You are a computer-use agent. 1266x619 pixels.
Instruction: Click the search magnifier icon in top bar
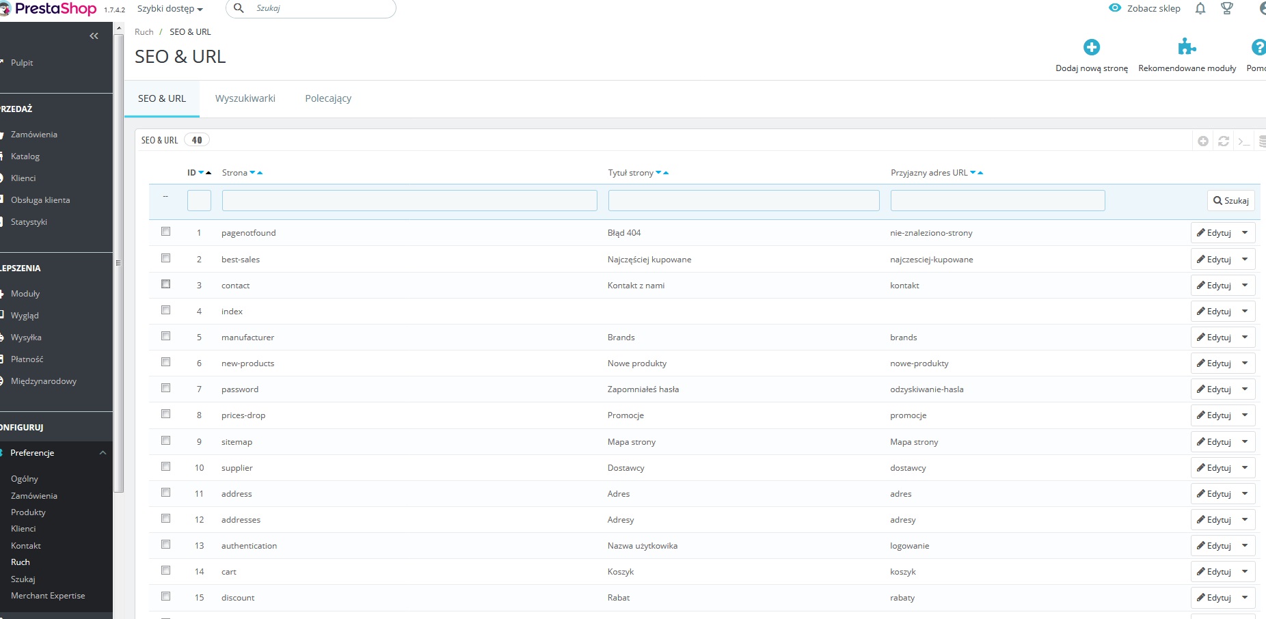pos(239,8)
